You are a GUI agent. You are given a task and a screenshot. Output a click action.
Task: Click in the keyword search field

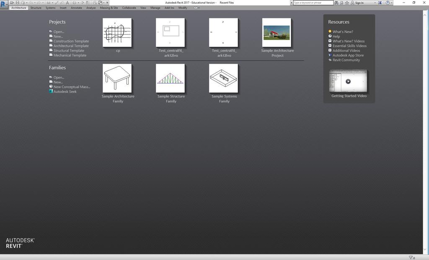pyautogui.click(x=313, y=3)
